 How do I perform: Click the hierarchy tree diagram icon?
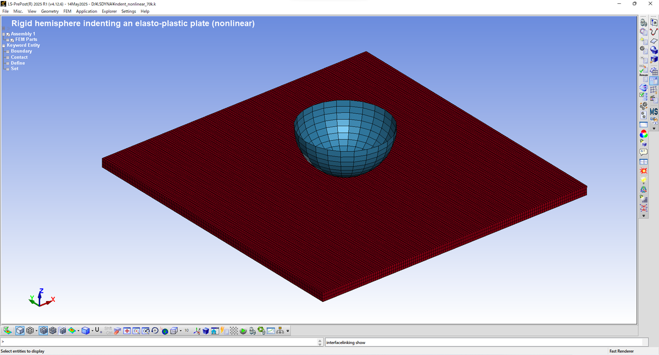pyautogui.click(x=280, y=331)
